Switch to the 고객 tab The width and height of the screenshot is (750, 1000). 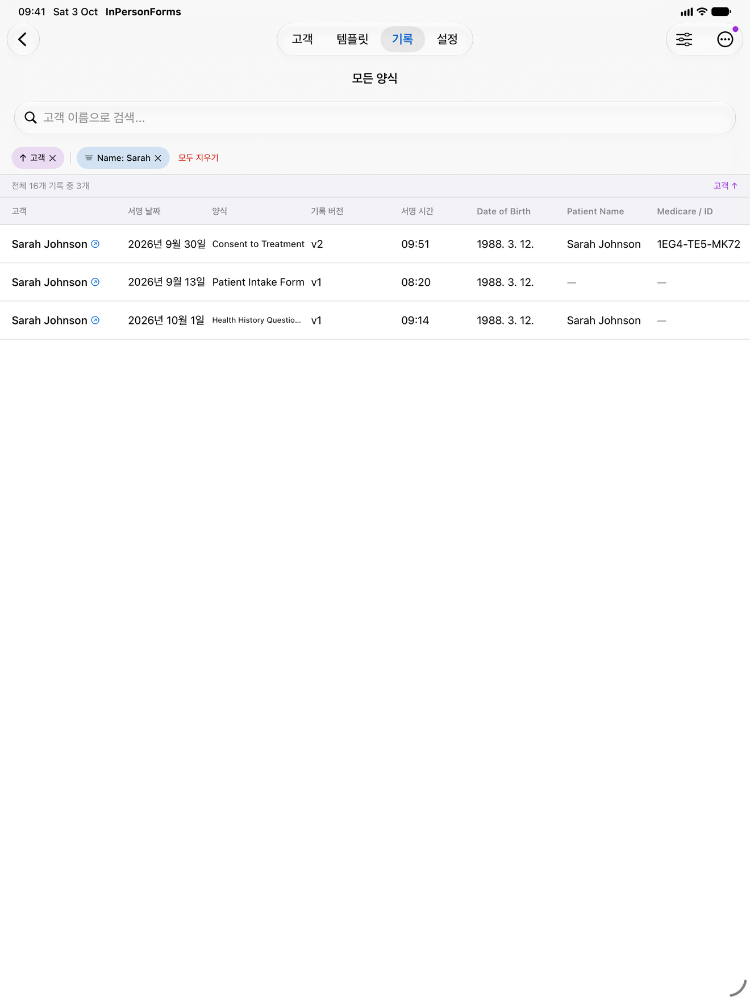pos(302,39)
